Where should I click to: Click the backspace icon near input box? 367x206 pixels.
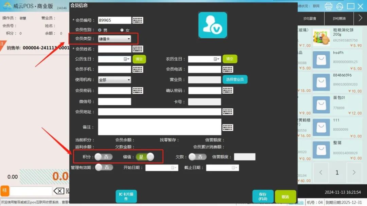[x=59, y=191]
